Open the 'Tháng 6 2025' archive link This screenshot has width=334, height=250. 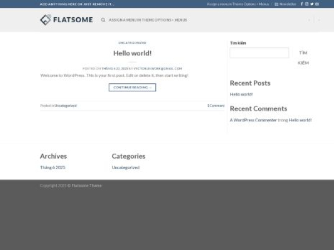[53, 167]
